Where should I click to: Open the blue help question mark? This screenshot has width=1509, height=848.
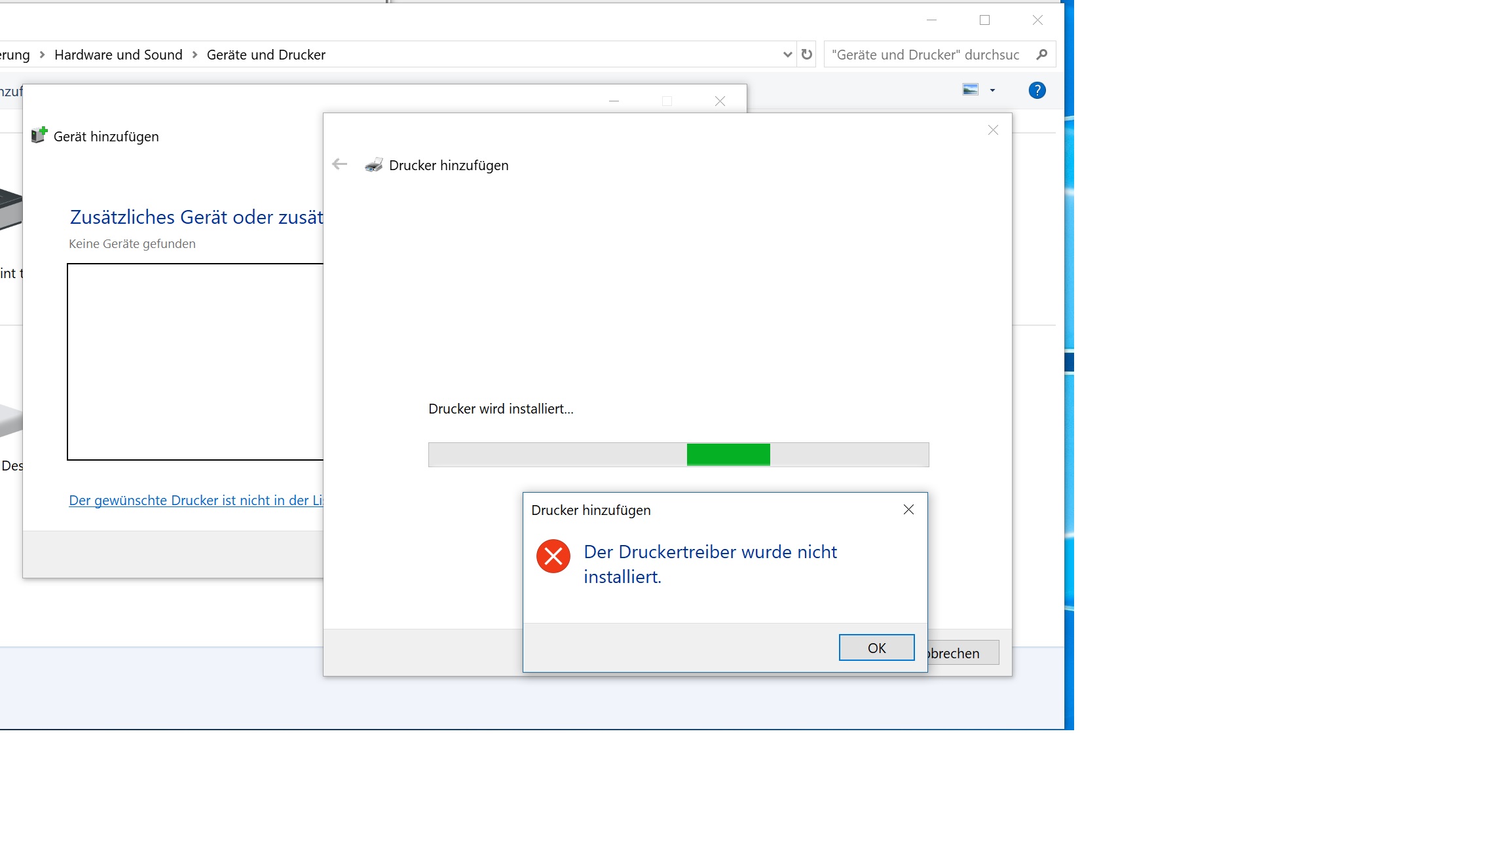(1037, 90)
